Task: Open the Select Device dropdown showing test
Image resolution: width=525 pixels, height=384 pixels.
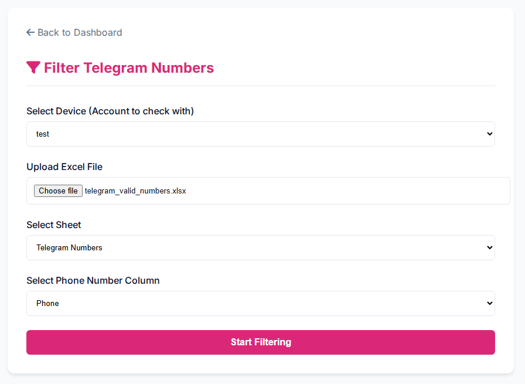Action: pyautogui.click(x=261, y=134)
